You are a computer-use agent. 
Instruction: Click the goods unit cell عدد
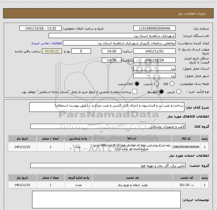[x=78, y=147]
